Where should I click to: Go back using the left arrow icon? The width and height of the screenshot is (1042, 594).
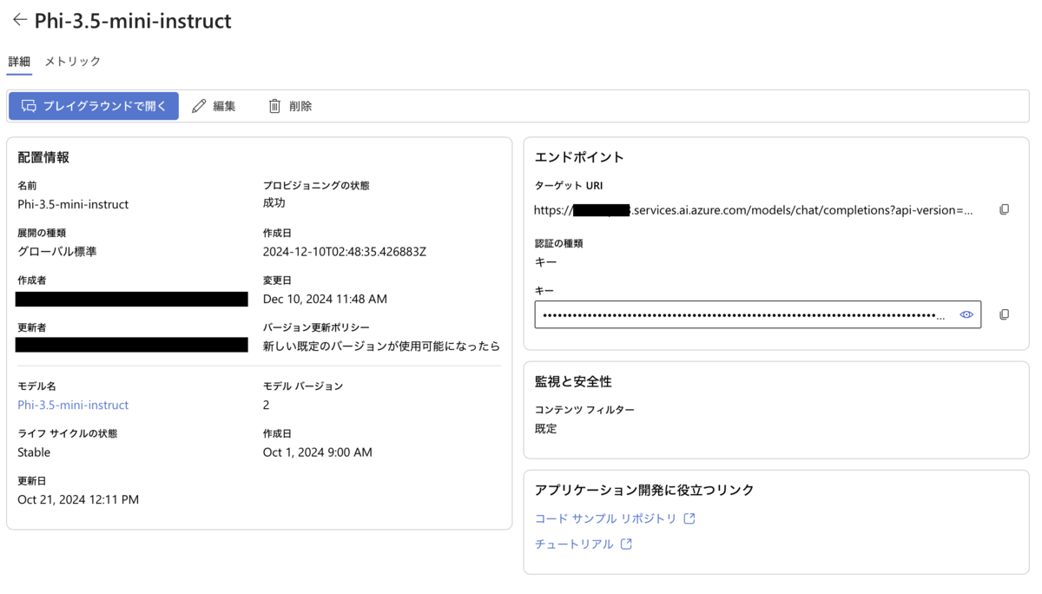click(19, 20)
